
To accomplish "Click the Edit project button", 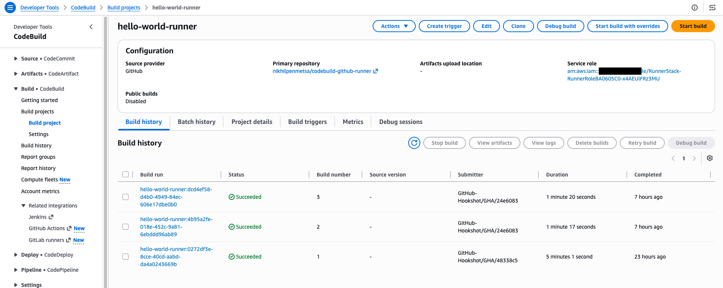I will tap(486, 26).
